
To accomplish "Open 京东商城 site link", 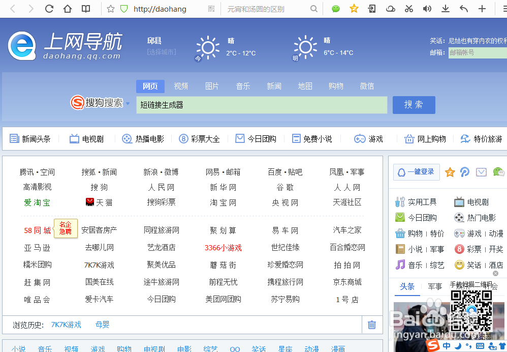I will pos(347,282).
